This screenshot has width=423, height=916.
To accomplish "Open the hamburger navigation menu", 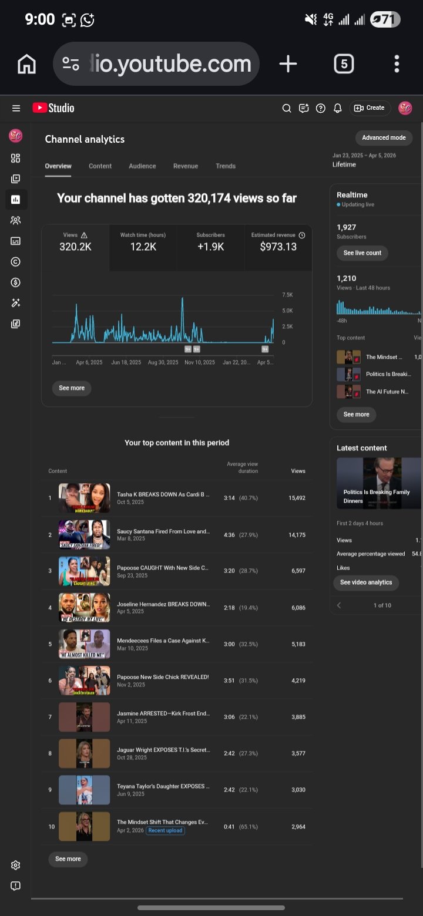I will tap(16, 108).
